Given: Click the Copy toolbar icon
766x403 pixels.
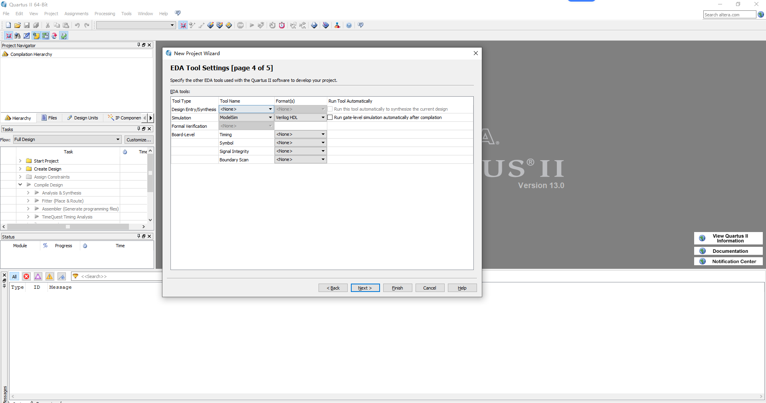Looking at the screenshot, I should coord(57,25).
